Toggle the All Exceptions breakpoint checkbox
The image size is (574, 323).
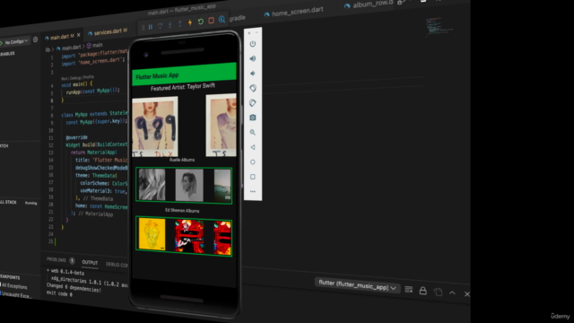pos(1,284)
